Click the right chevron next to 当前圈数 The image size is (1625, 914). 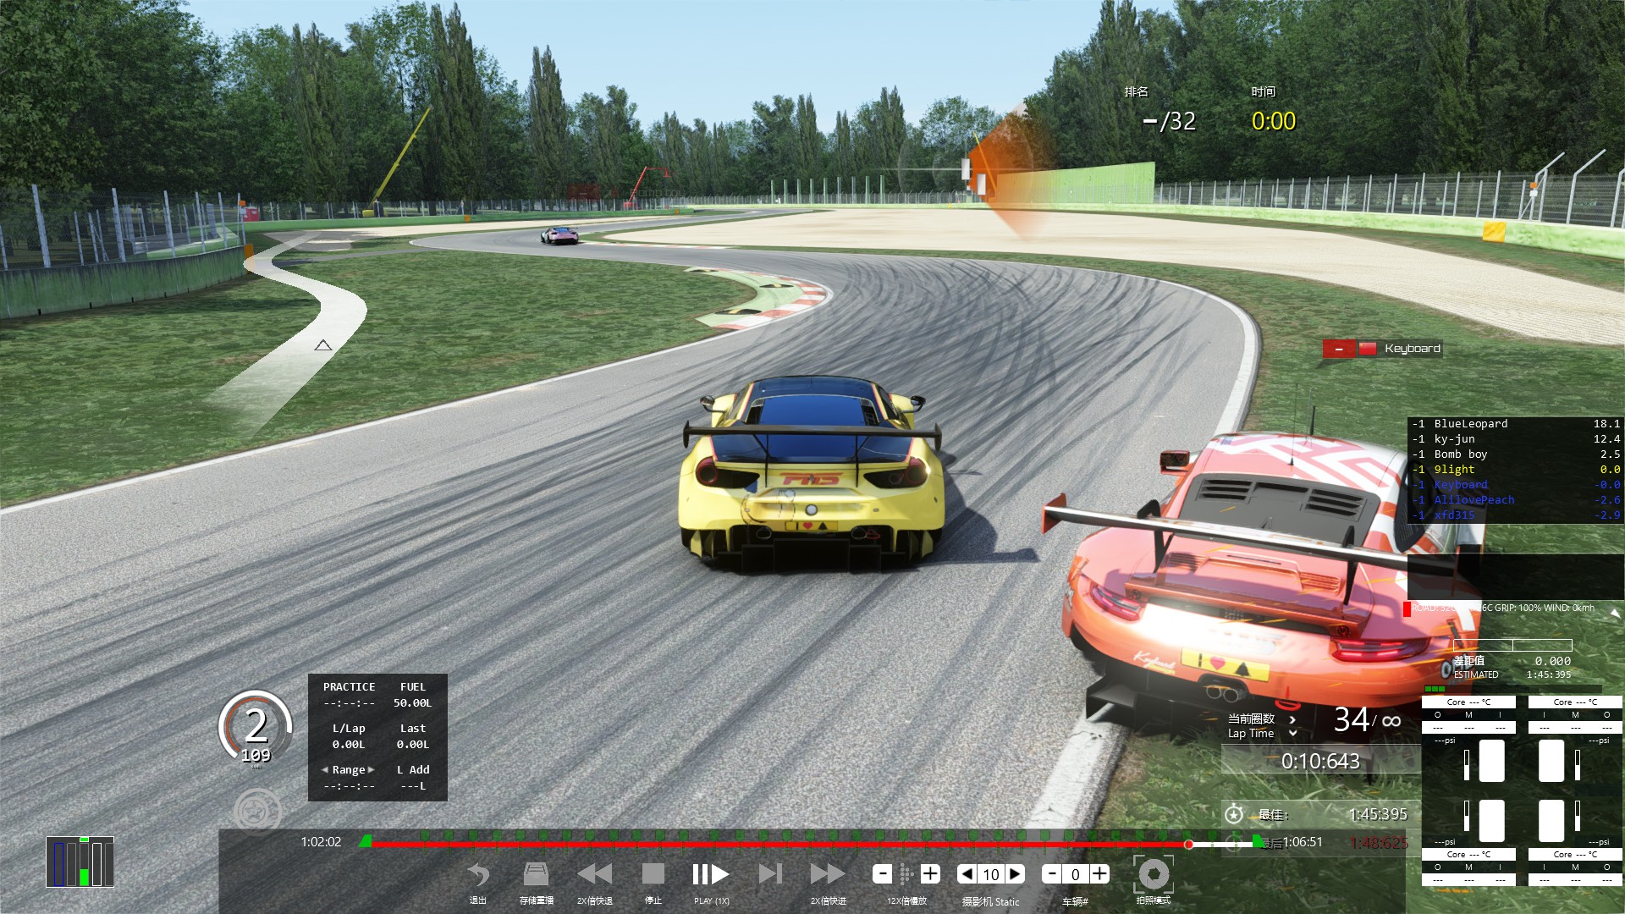pyautogui.click(x=1292, y=719)
